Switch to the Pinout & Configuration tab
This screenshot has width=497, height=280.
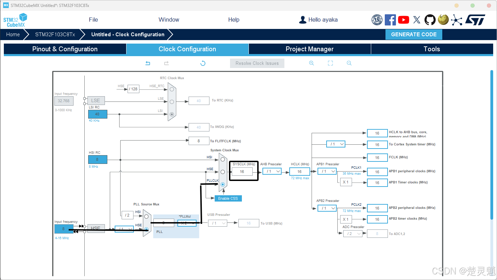click(65, 49)
